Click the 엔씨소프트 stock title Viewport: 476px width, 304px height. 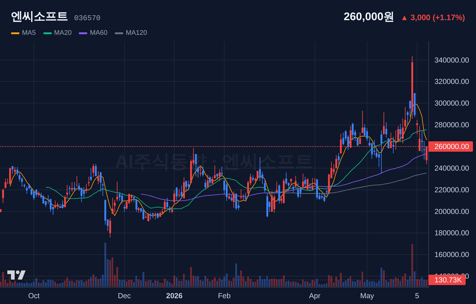tap(39, 16)
